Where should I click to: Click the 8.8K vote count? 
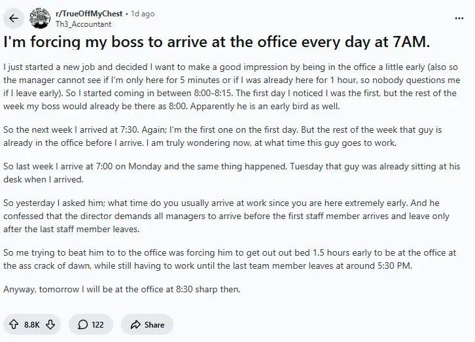pyautogui.click(x=32, y=324)
